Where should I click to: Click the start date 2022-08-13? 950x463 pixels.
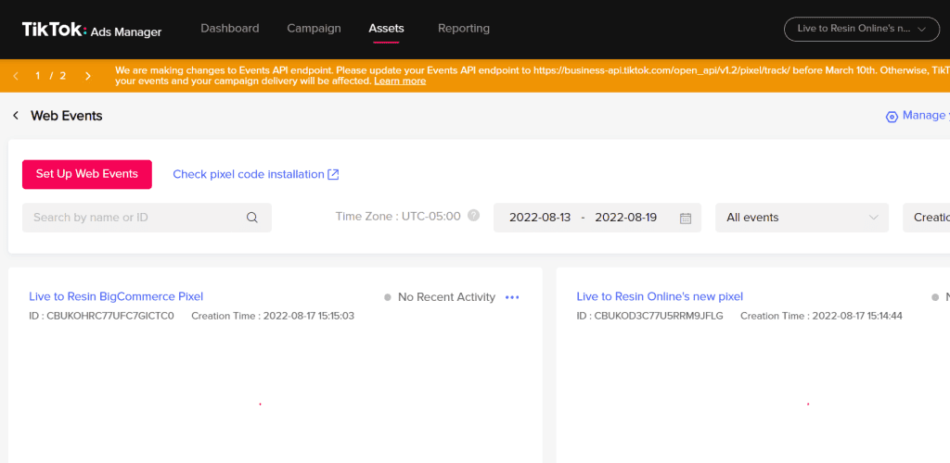(540, 218)
